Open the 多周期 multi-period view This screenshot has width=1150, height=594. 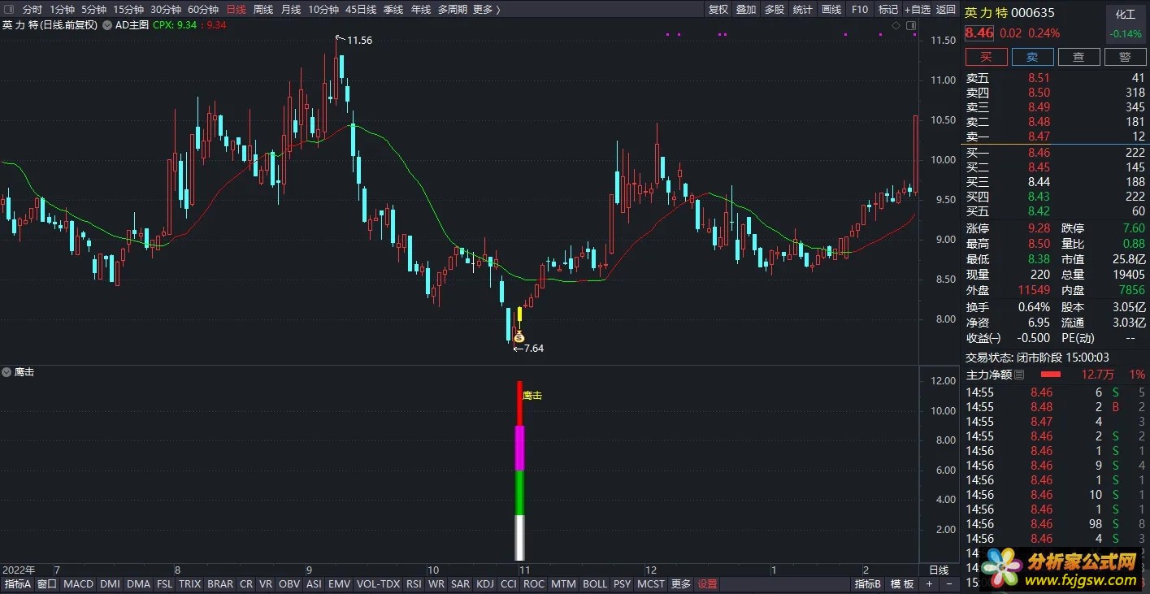click(x=453, y=10)
